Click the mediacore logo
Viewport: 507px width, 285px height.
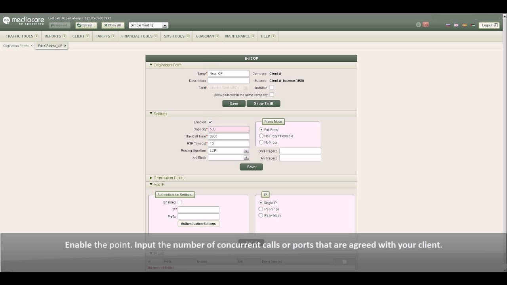tap(24, 21)
